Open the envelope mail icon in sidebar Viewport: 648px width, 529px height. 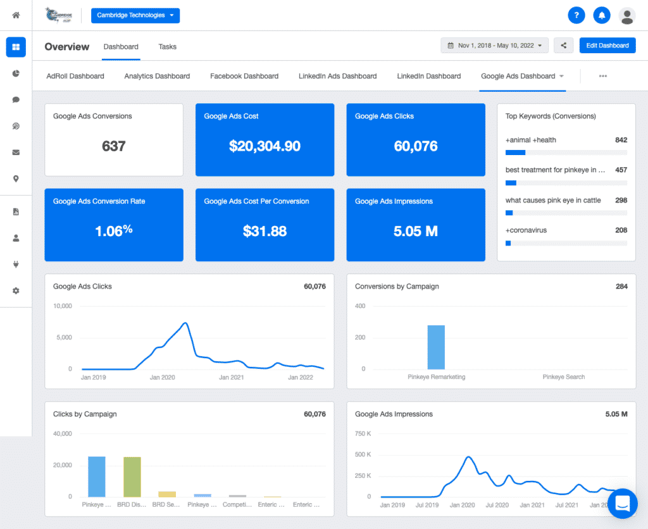[16, 152]
